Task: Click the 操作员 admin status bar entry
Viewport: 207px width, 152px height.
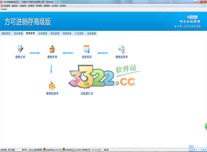Action: pyautogui.click(x=32, y=150)
